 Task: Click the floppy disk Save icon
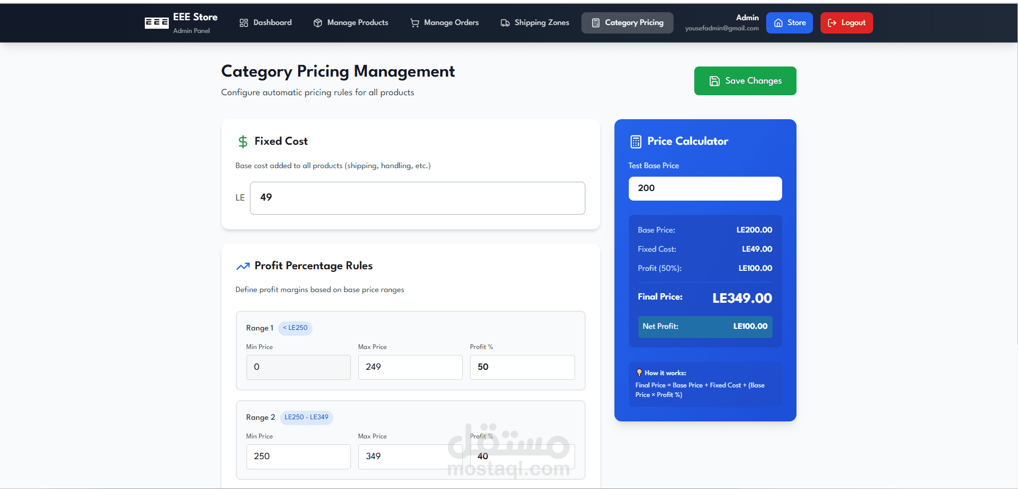(x=715, y=81)
